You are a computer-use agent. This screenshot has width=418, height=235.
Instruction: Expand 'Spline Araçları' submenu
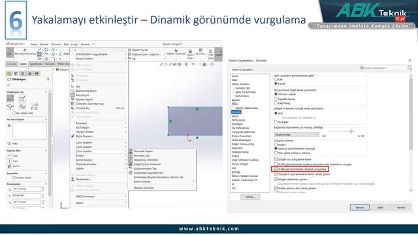(100, 160)
